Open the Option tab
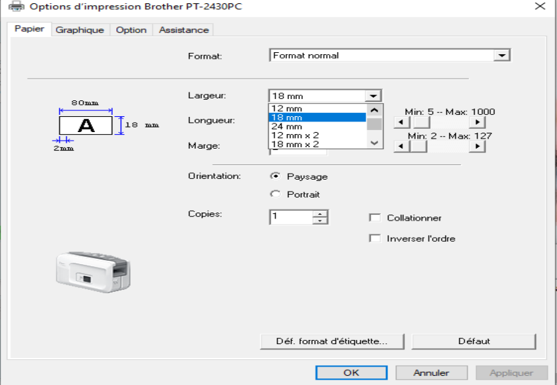Viewport: 557px width, 385px height. (x=131, y=30)
